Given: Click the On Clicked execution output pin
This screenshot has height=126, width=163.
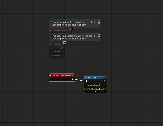Looking at the screenshot, I should point(72,79).
